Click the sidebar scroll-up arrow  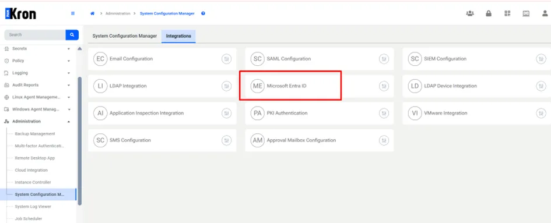(x=79, y=48)
